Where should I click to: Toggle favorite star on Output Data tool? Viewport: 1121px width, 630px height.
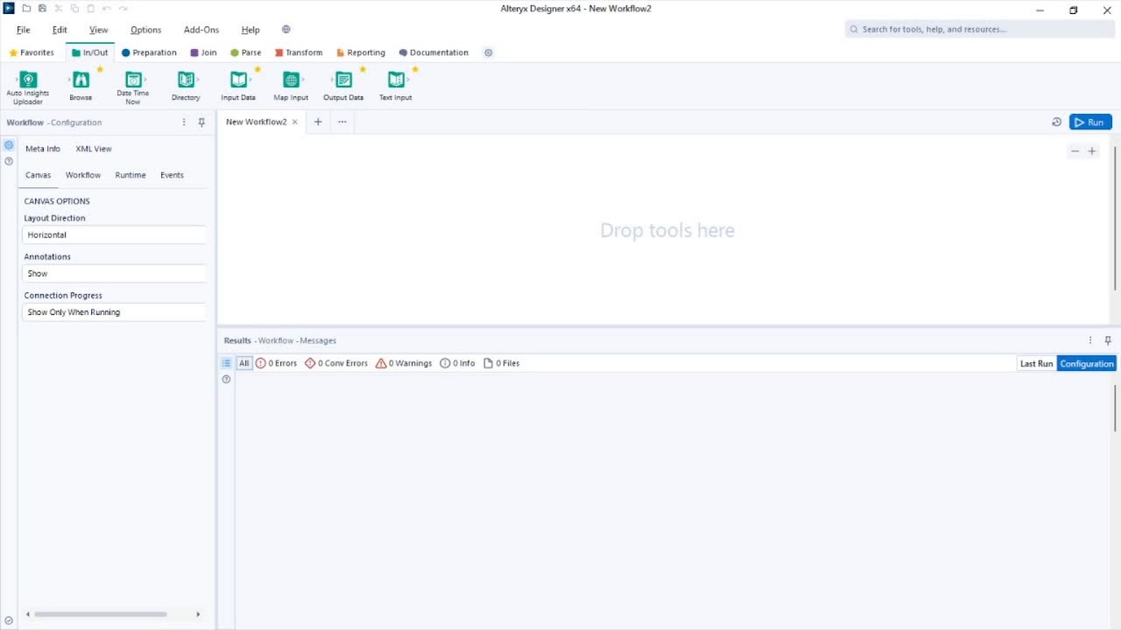[363, 69]
